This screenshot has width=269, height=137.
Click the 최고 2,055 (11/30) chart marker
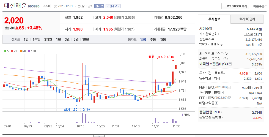pos(161,57)
